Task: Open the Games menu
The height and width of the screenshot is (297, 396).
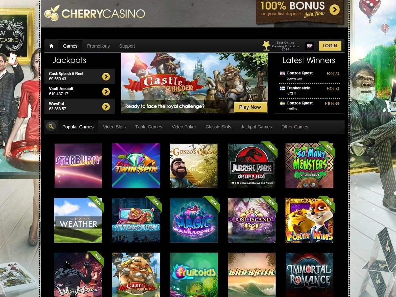Action: point(70,46)
